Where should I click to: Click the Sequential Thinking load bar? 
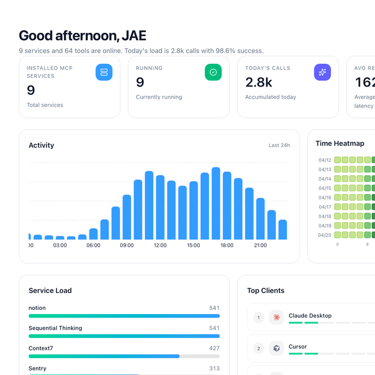pyautogui.click(x=124, y=336)
